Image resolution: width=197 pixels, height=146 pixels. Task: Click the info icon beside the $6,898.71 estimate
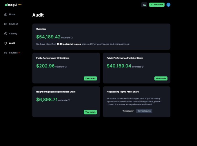69,100
